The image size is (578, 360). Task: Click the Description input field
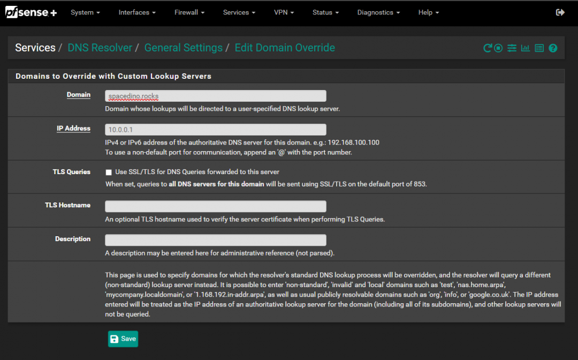tap(215, 240)
